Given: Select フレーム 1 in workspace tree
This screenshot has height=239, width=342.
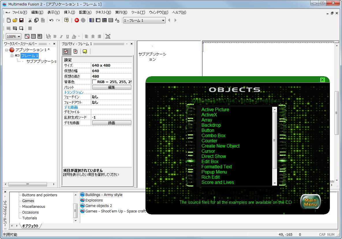Looking at the screenshot, I should coord(29,56).
